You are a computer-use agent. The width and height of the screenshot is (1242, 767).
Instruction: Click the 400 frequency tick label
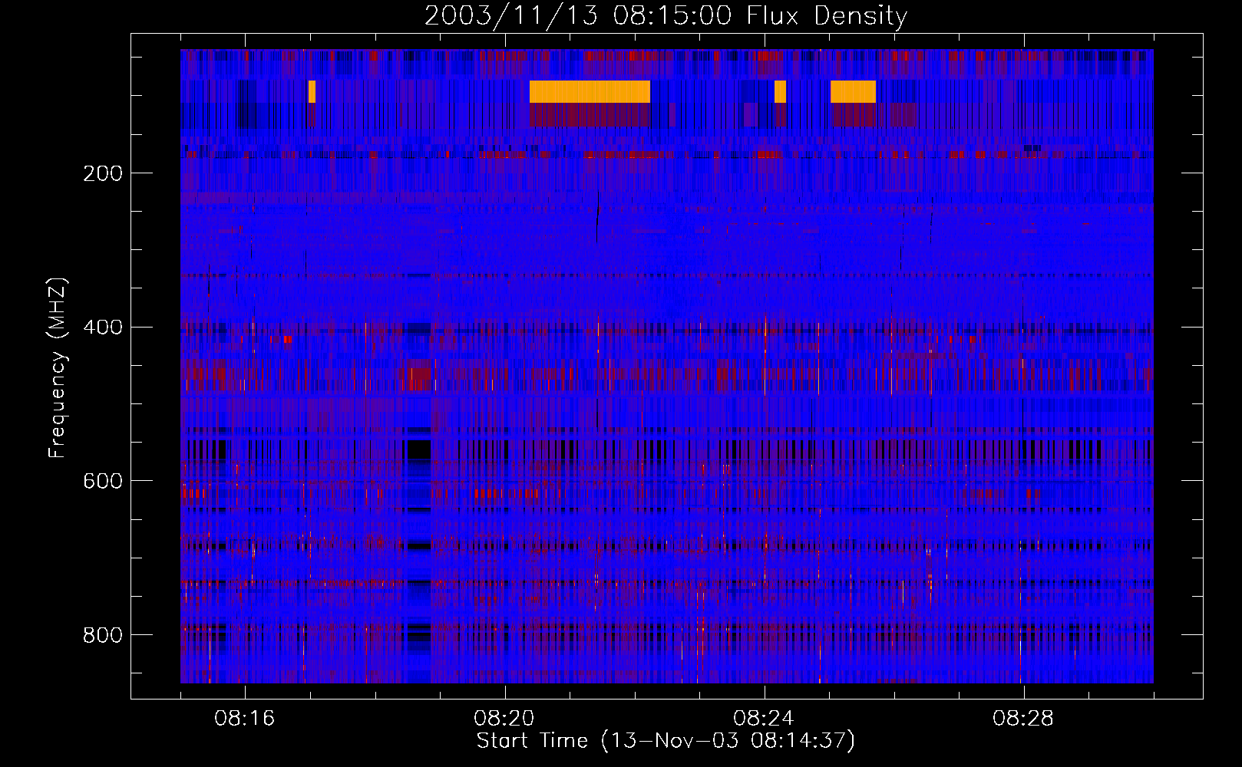103,328
